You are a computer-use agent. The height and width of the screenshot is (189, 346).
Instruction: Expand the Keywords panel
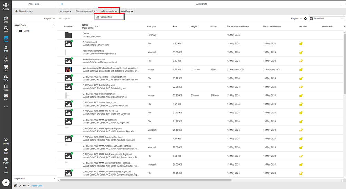(53, 179)
